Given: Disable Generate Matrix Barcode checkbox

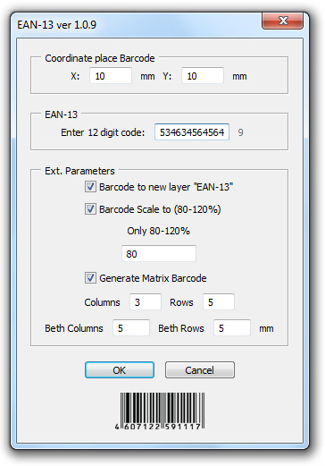Looking at the screenshot, I should (90, 278).
